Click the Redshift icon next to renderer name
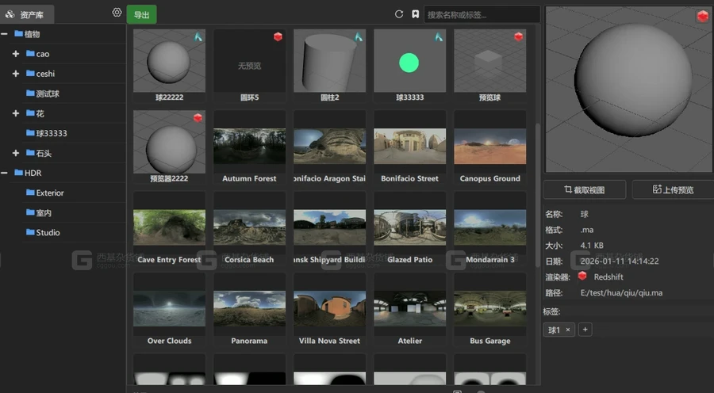 click(582, 276)
